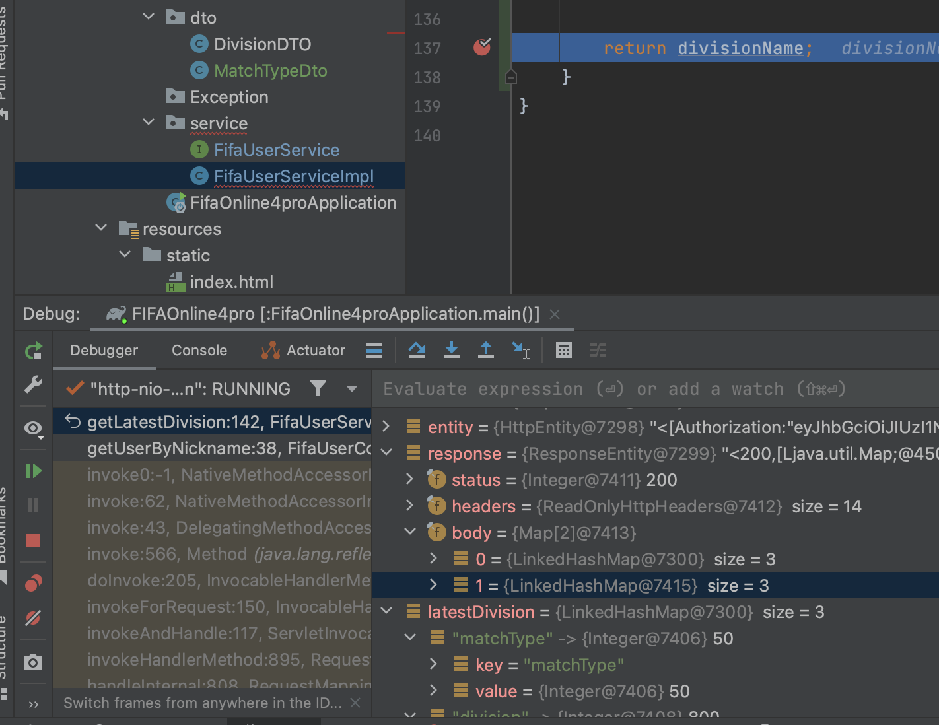This screenshot has height=725, width=939.
Task: Toggle Mute Breakpoints icon
Action: (33, 618)
